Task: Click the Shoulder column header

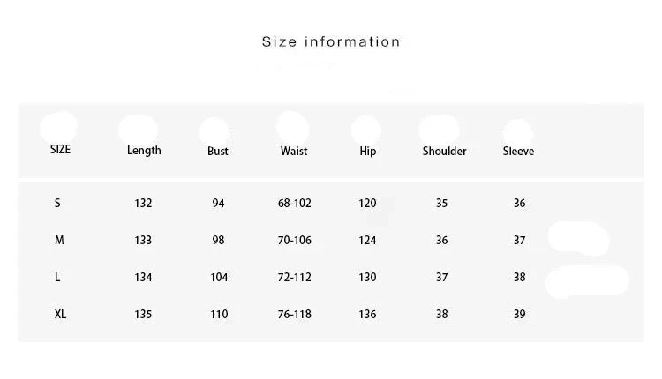Action: pyautogui.click(x=444, y=152)
